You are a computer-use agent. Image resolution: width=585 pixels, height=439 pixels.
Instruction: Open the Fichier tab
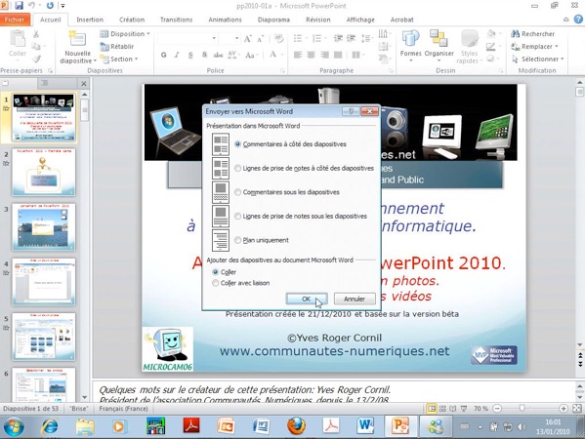[x=15, y=20]
